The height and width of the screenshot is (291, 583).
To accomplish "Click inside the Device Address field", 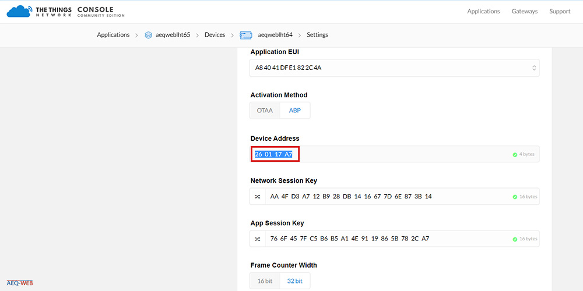I will pyautogui.click(x=395, y=154).
